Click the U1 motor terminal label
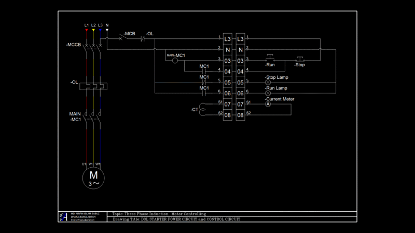Viewport: 415px width, 233px height. coord(84,164)
